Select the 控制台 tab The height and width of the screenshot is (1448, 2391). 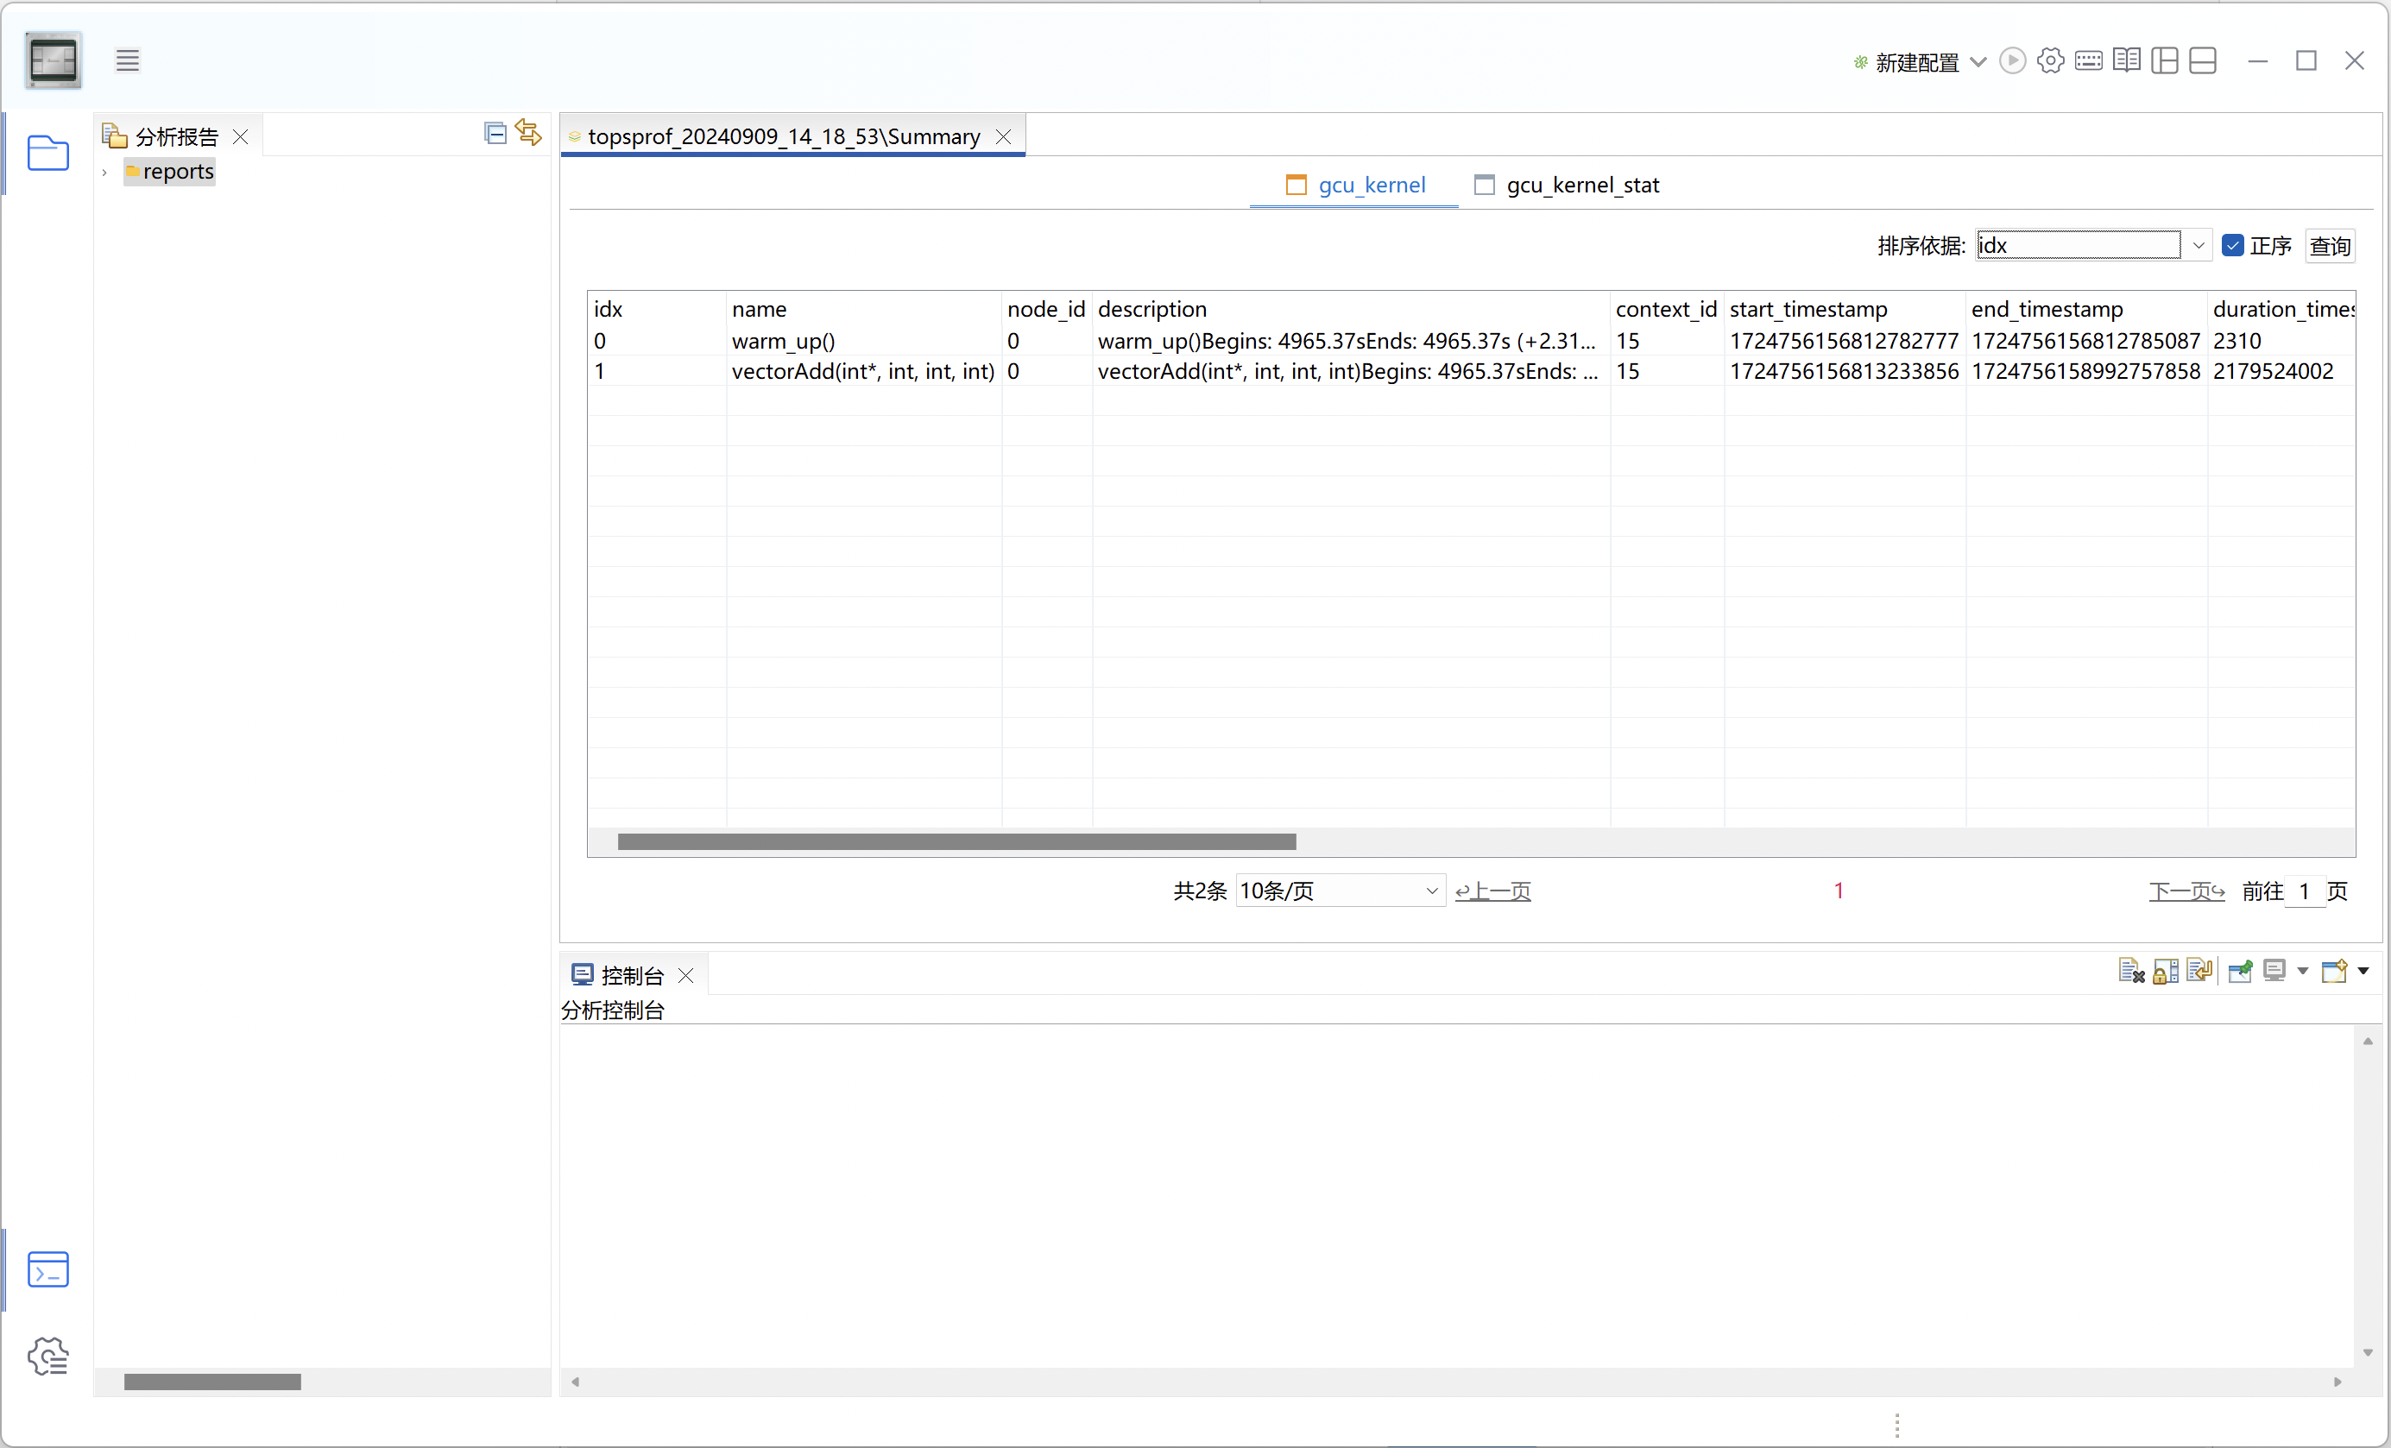click(x=633, y=975)
